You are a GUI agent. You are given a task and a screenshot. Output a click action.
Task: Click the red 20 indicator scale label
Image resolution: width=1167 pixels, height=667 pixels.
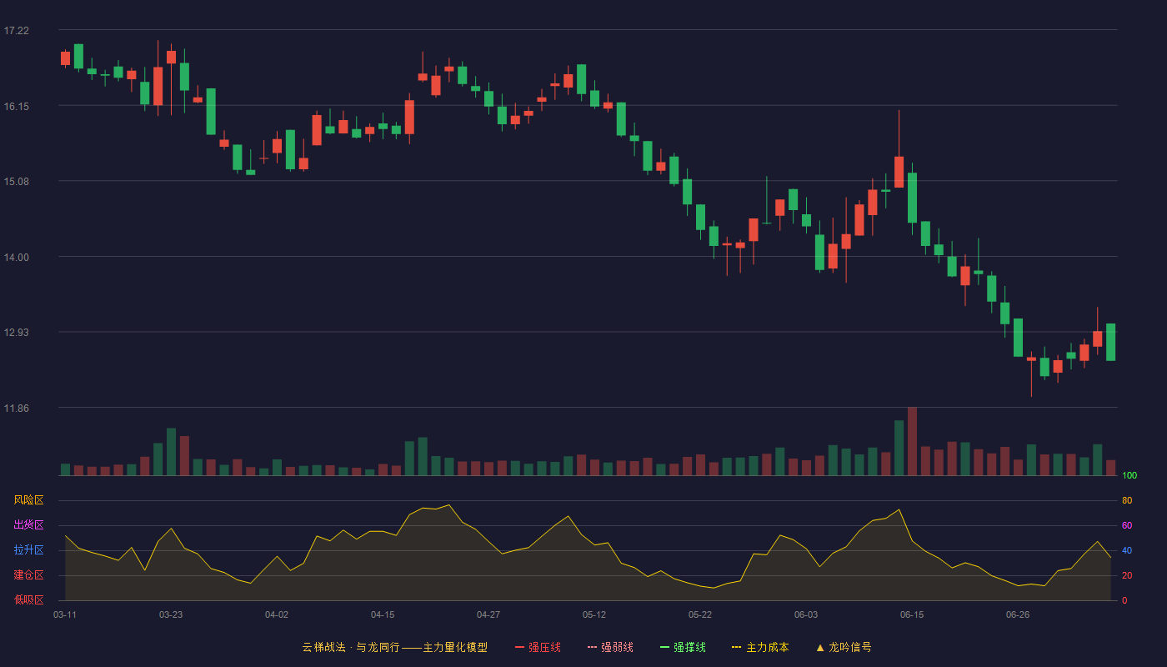coord(1127,575)
